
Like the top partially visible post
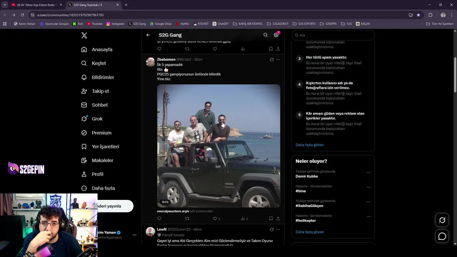(x=215, y=49)
